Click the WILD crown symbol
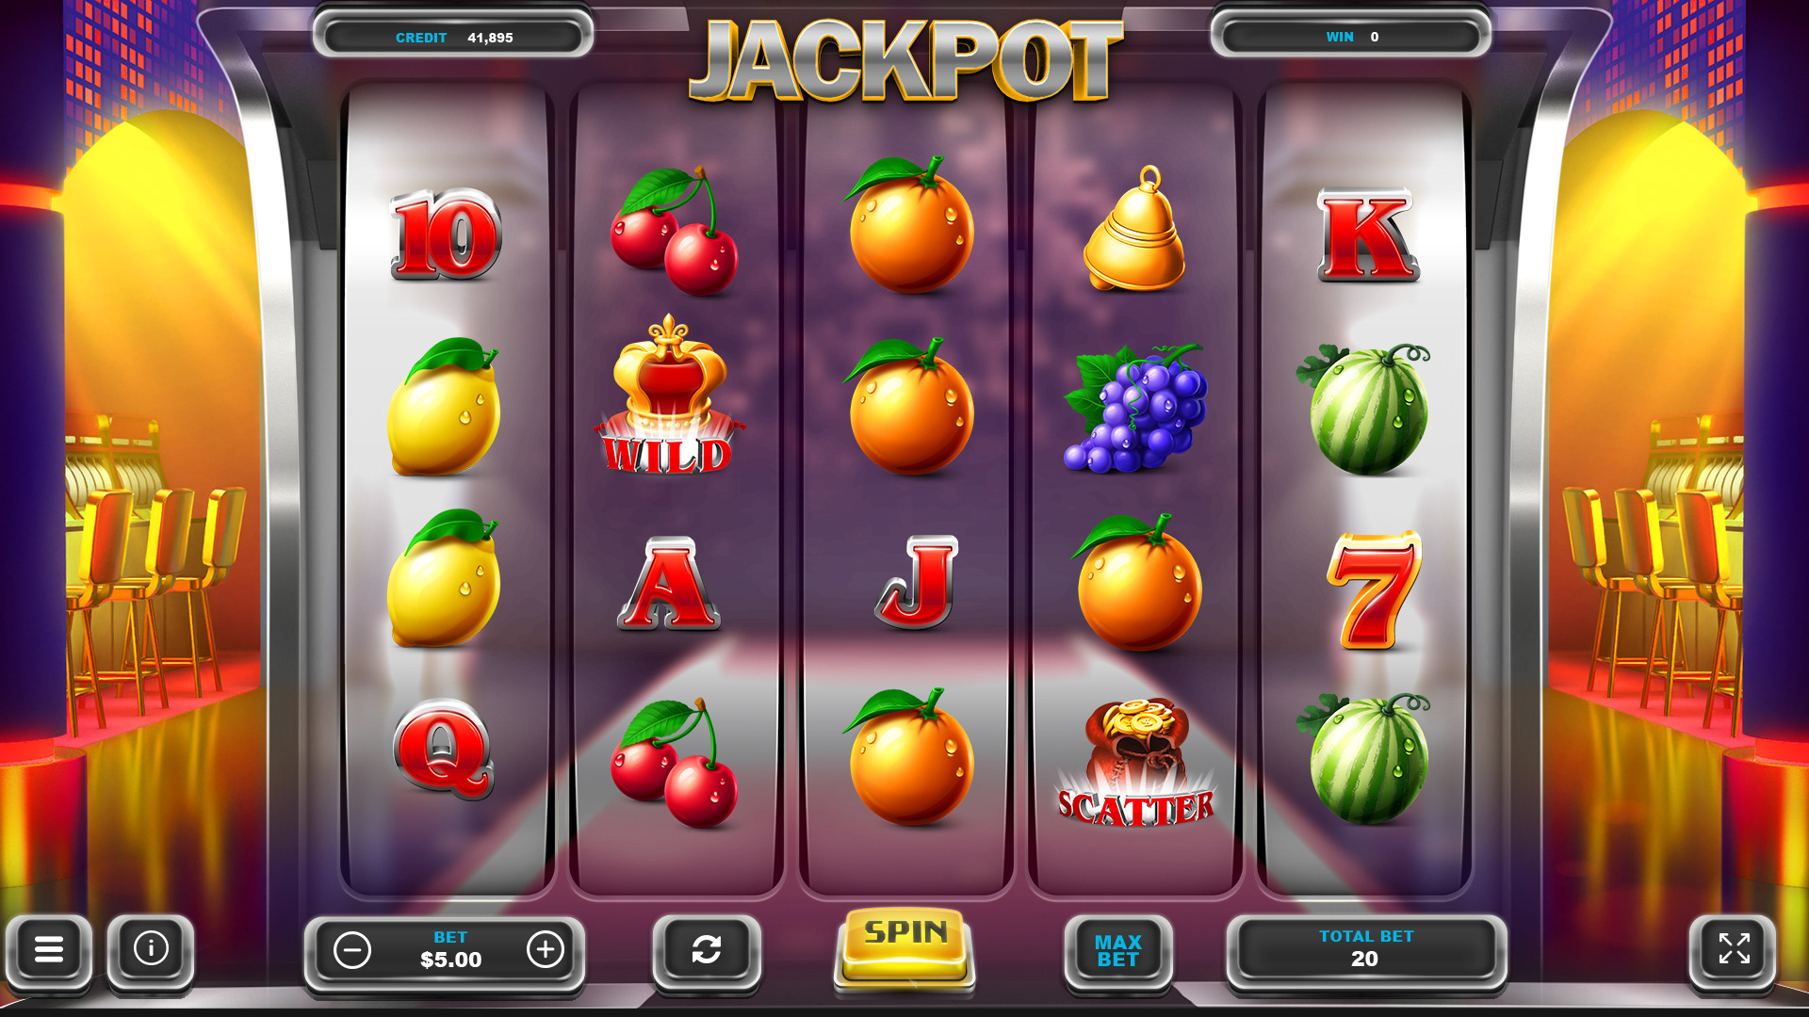The image size is (1809, 1017). [x=669, y=394]
